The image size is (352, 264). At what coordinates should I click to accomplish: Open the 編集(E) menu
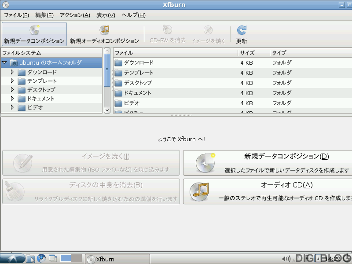point(44,15)
